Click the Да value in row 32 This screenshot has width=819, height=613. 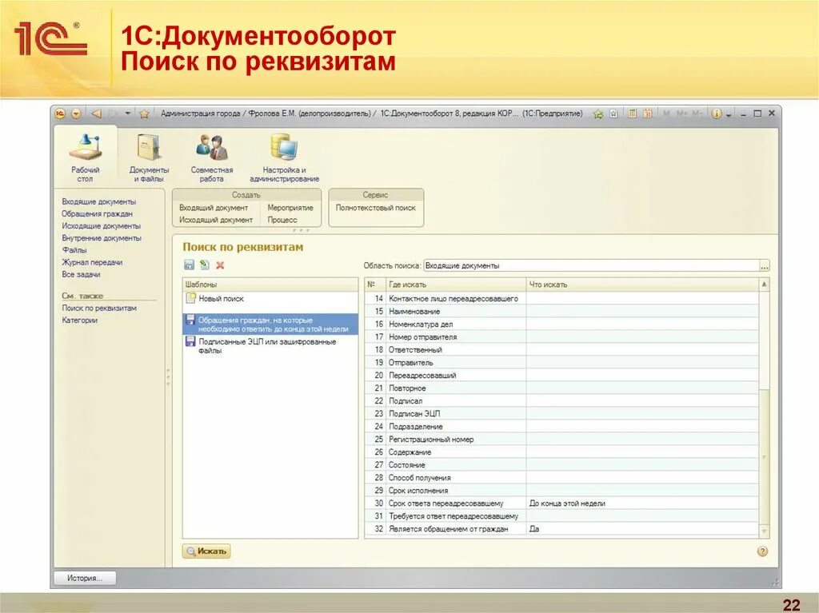pos(642,529)
